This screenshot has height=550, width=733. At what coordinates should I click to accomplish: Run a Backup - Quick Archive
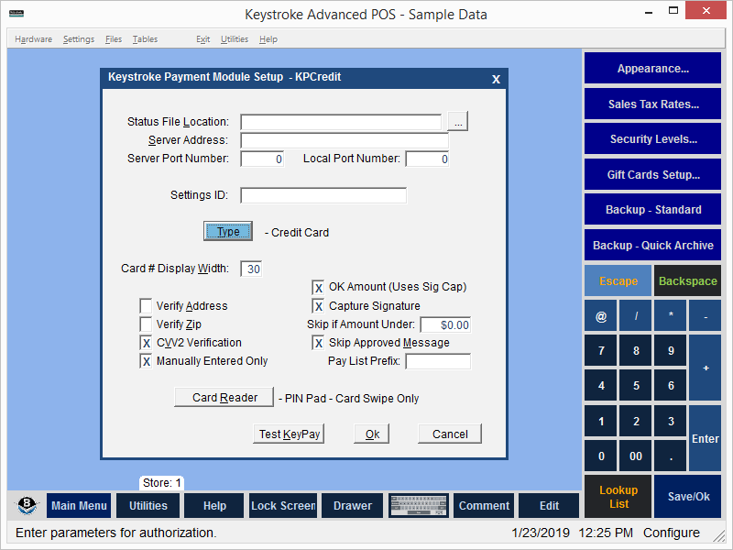point(651,245)
